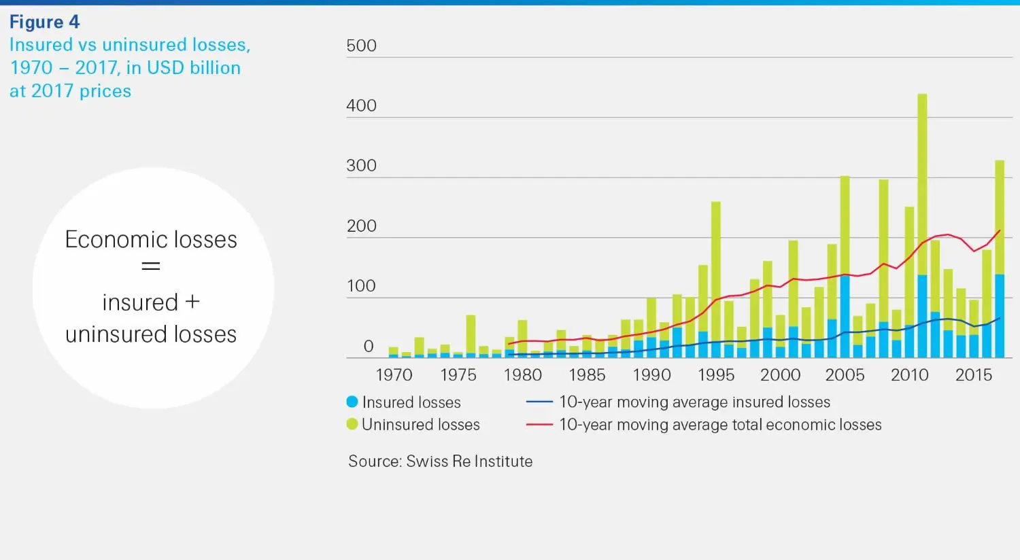The height and width of the screenshot is (560, 1020).
Task: Click the 2005 axis label
Action: [845, 374]
